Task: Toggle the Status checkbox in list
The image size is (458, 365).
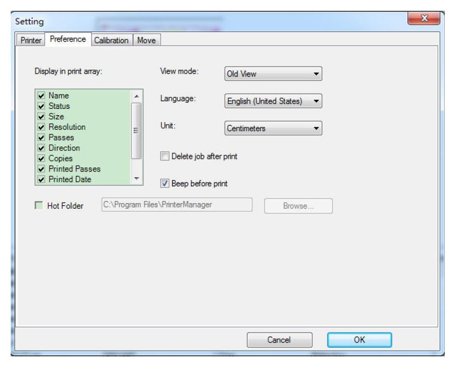Action: tap(41, 106)
